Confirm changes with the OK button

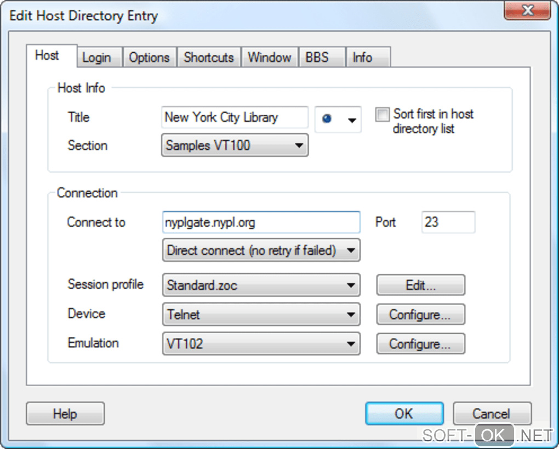(x=404, y=414)
